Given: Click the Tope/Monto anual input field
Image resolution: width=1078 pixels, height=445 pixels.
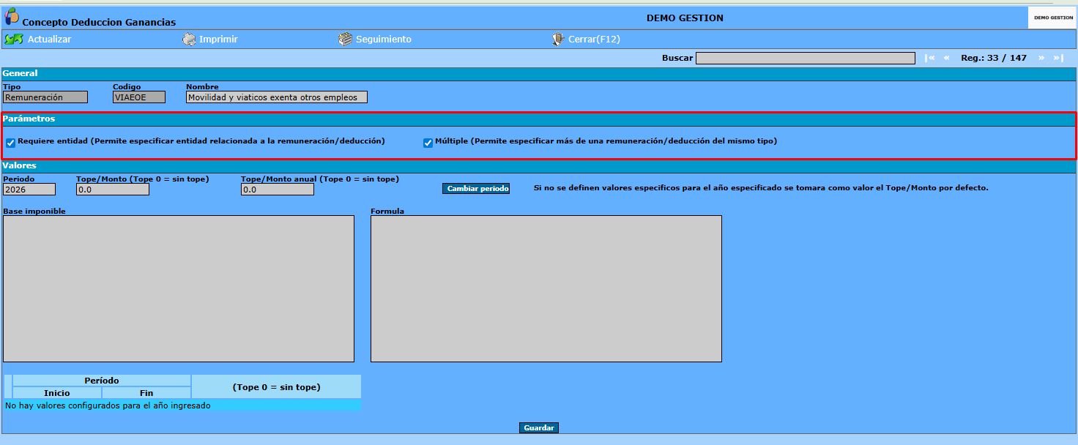Looking at the screenshot, I should coord(278,190).
